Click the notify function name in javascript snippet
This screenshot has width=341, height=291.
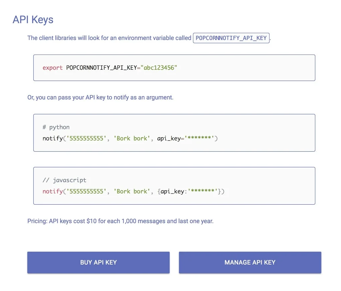pos(52,191)
